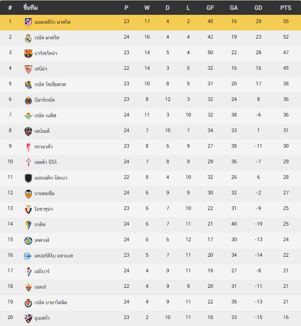Click the Real Madrid crest icon
Screen dimensions: 301x326
pos(28,38)
